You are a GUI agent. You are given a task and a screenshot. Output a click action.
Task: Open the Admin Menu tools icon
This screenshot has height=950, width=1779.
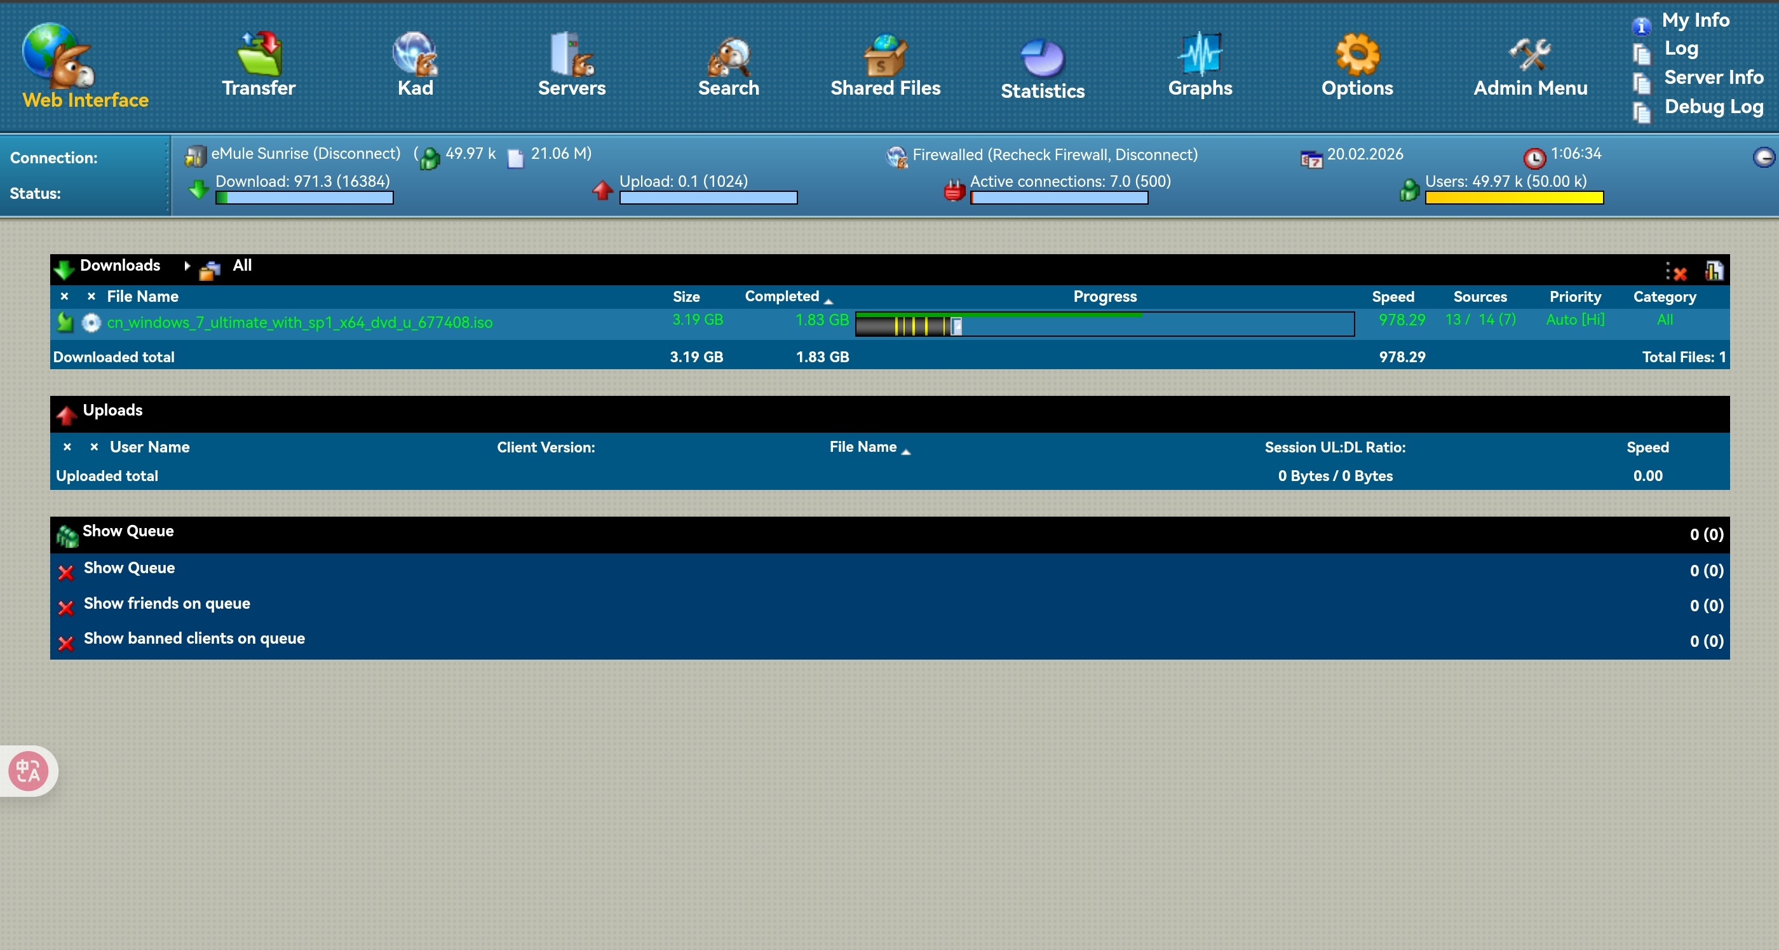click(1530, 55)
